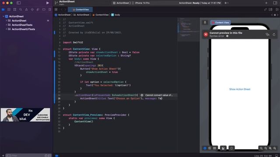This screenshot has width=280, height=157.
Task: Click line 25 ActionSheet code line
Action: 121,99
